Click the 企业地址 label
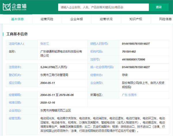Screen dimensions: 173x136 (15, 111)
